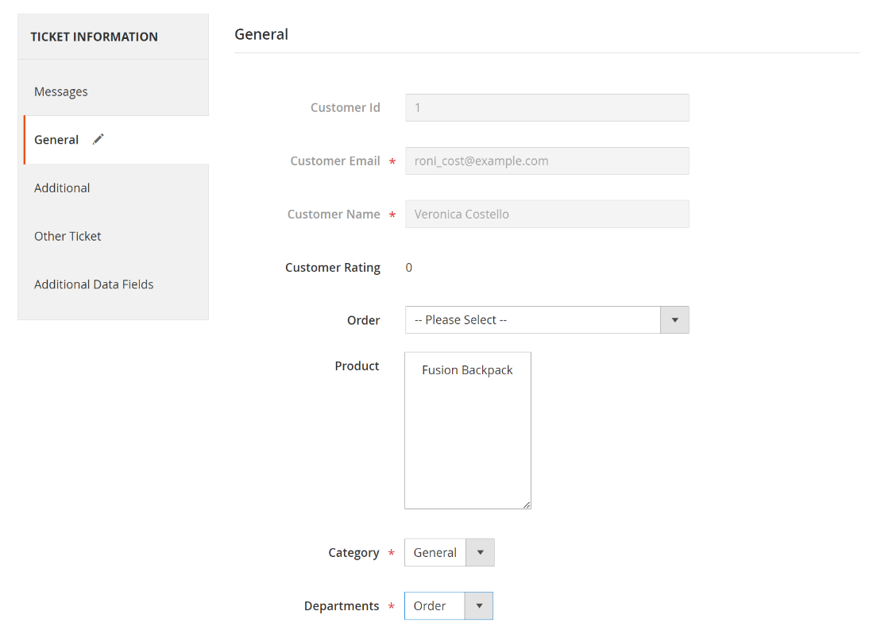Click the pencil icon beside General
The width and height of the screenshot is (873, 642).
(98, 140)
